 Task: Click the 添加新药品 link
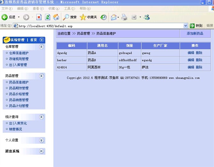195,34
